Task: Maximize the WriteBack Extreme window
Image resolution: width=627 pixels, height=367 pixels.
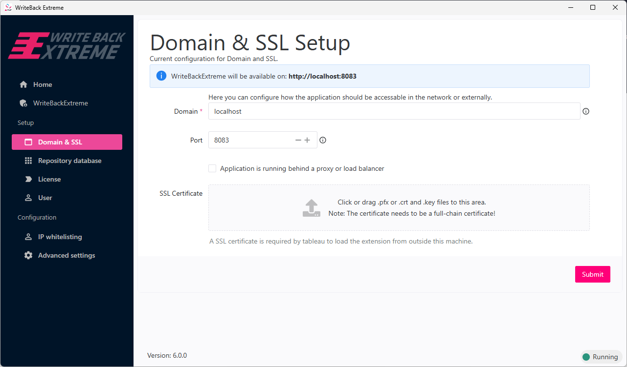Action: coord(593,7)
